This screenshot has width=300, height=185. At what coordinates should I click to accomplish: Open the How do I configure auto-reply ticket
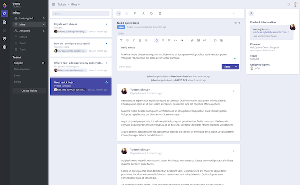tap(81, 47)
